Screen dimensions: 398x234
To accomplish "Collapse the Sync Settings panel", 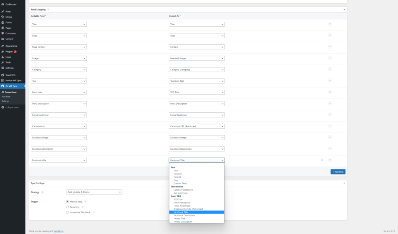I will [x=344, y=183].
